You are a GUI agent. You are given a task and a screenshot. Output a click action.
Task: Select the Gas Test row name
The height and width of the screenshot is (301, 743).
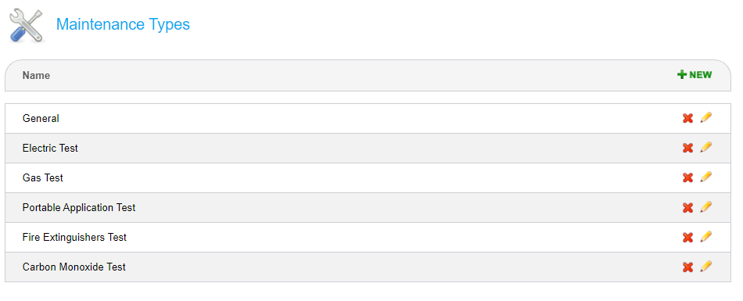43,177
